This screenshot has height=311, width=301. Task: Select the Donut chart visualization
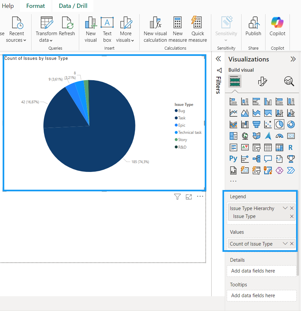coord(291,124)
